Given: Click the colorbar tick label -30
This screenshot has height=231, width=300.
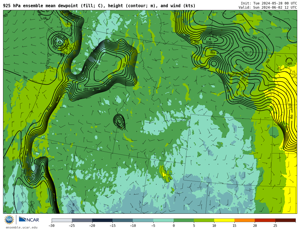Looking at the screenshot, I should click(52, 226).
